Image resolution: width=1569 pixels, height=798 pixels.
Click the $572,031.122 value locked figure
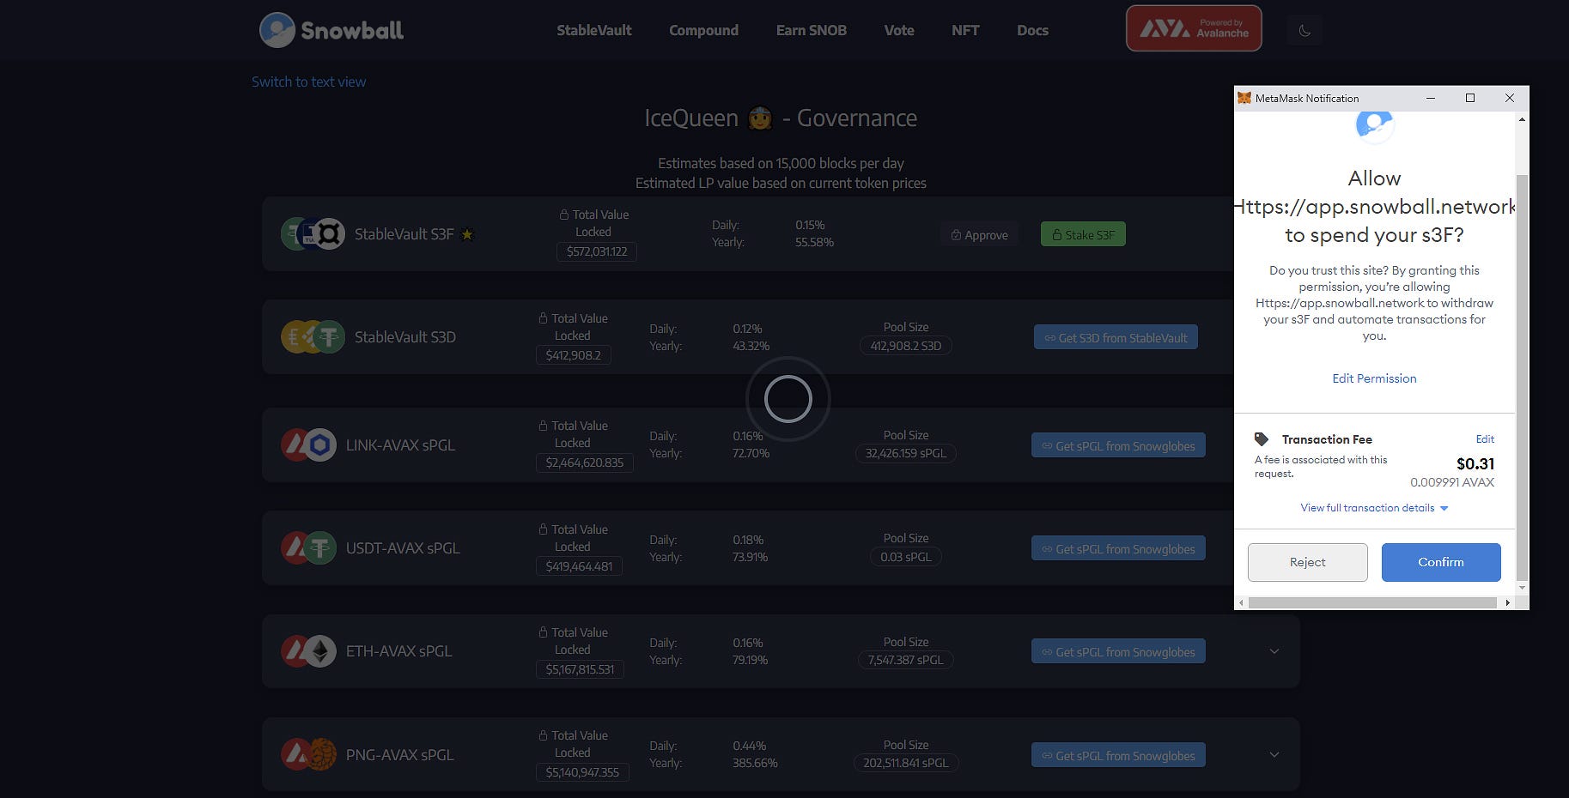click(597, 251)
